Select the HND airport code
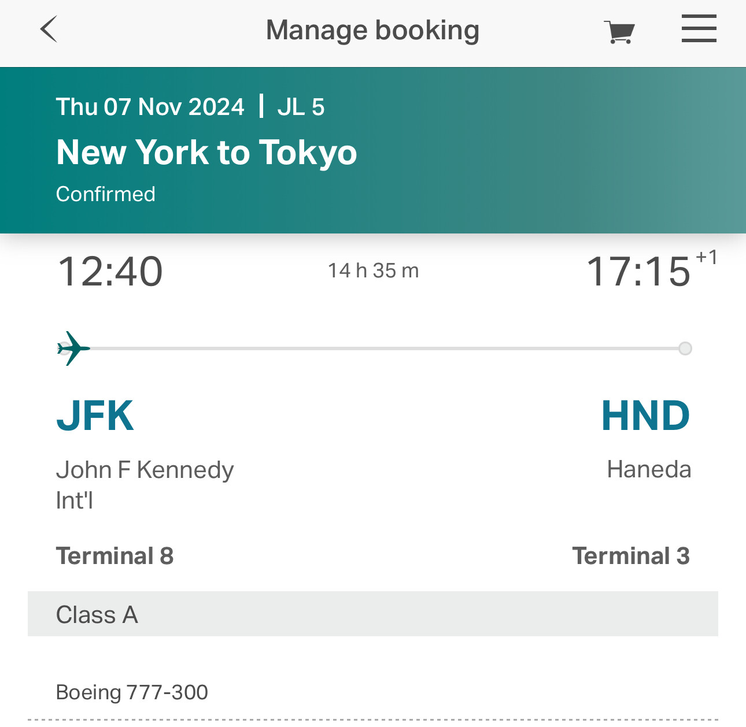Image resolution: width=746 pixels, height=727 pixels. (x=645, y=416)
